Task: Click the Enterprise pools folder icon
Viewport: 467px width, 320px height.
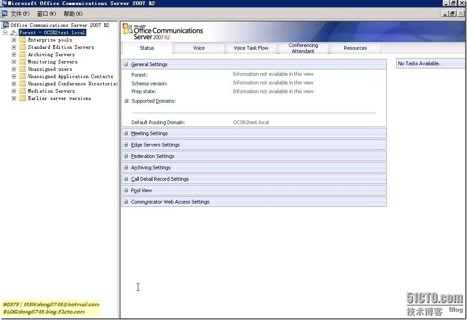Action: (x=22, y=40)
